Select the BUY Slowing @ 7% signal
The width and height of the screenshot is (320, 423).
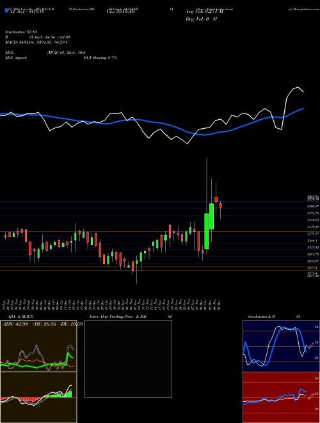coord(100,58)
